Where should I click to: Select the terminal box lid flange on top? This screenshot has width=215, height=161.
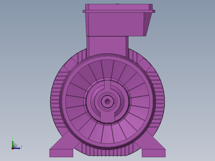119,11
